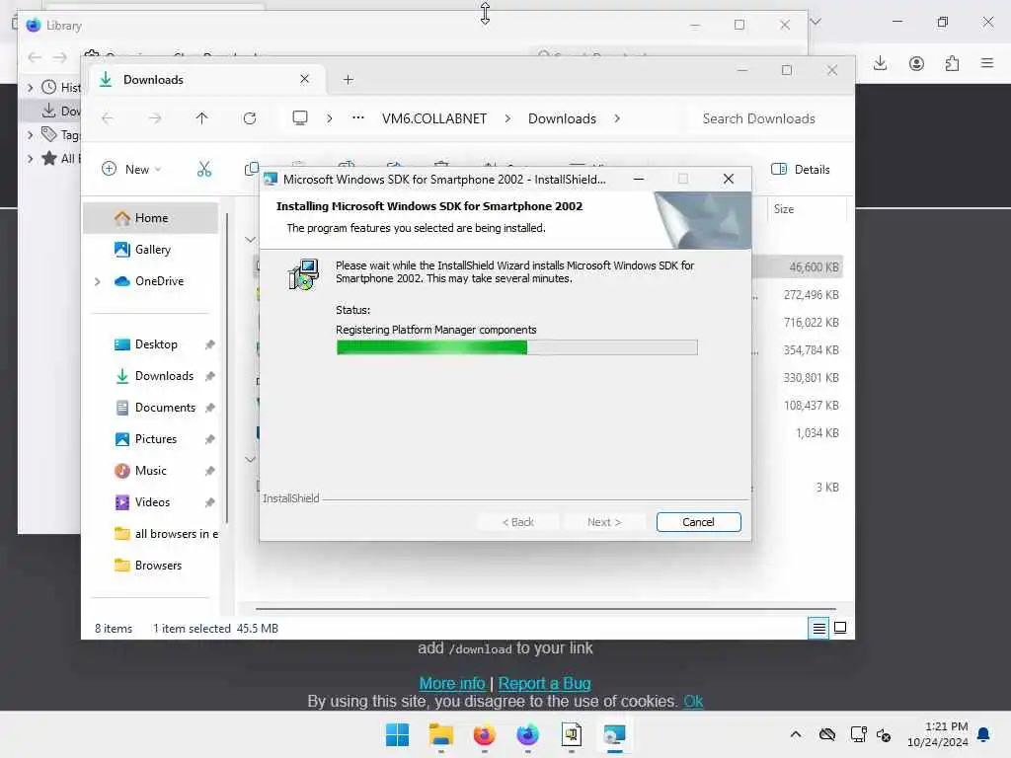Screen dimensions: 1011x758
Task: Click the 716,022 KB size cell
Action: (812, 323)
